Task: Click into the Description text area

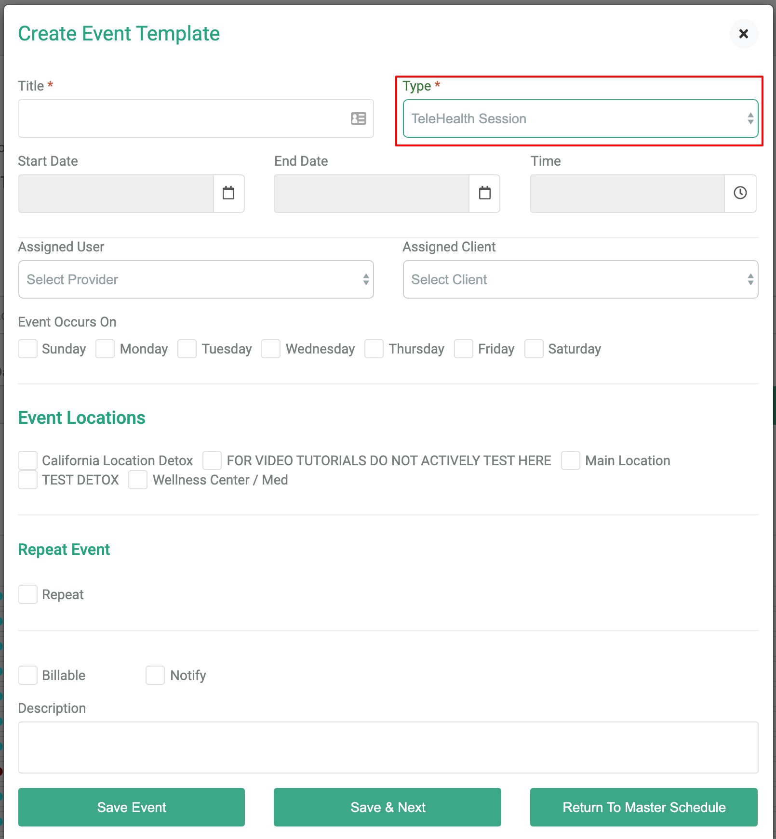Action: (388, 747)
